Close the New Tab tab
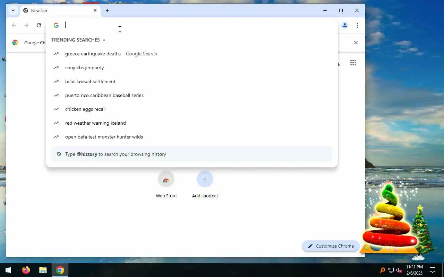The height and width of the screenshot is (277, 444). pyautogui.click(x=95, y=10)
